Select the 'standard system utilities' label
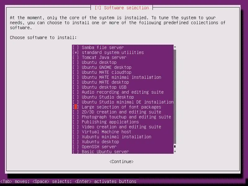 pos(113,52)
